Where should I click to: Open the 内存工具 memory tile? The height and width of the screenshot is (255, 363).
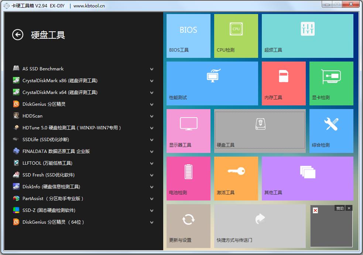pyautogui.click(x=284, y=83)
